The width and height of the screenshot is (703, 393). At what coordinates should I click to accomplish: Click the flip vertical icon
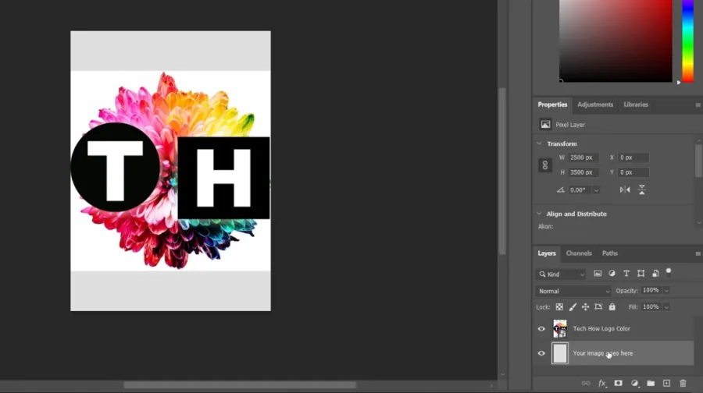click(x=641, y=189)
